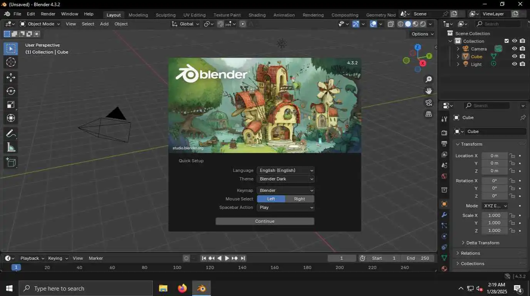Toggle camera view icon in viewport
530x296 pixels.
428,103
